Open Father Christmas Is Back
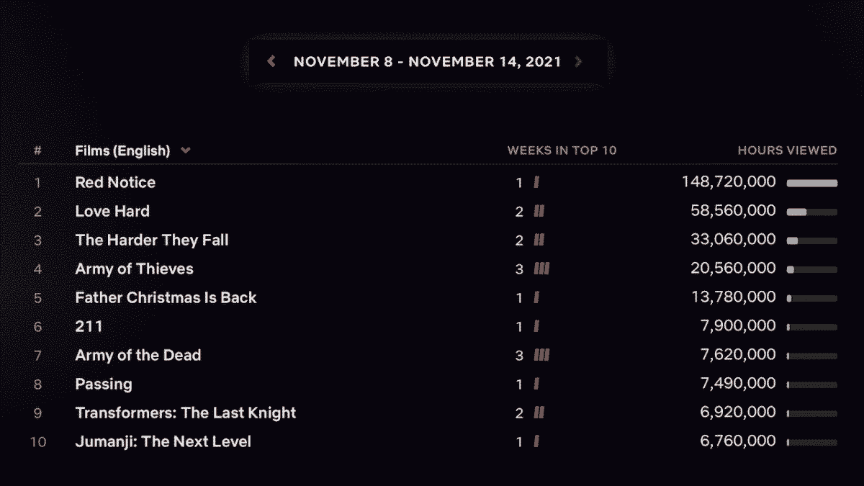The height and width of the screenshot is (486, 864). tap(166, 298)
